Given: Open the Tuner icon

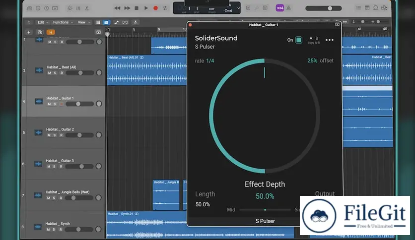Looking at the screenshot, I should (257, 8).
